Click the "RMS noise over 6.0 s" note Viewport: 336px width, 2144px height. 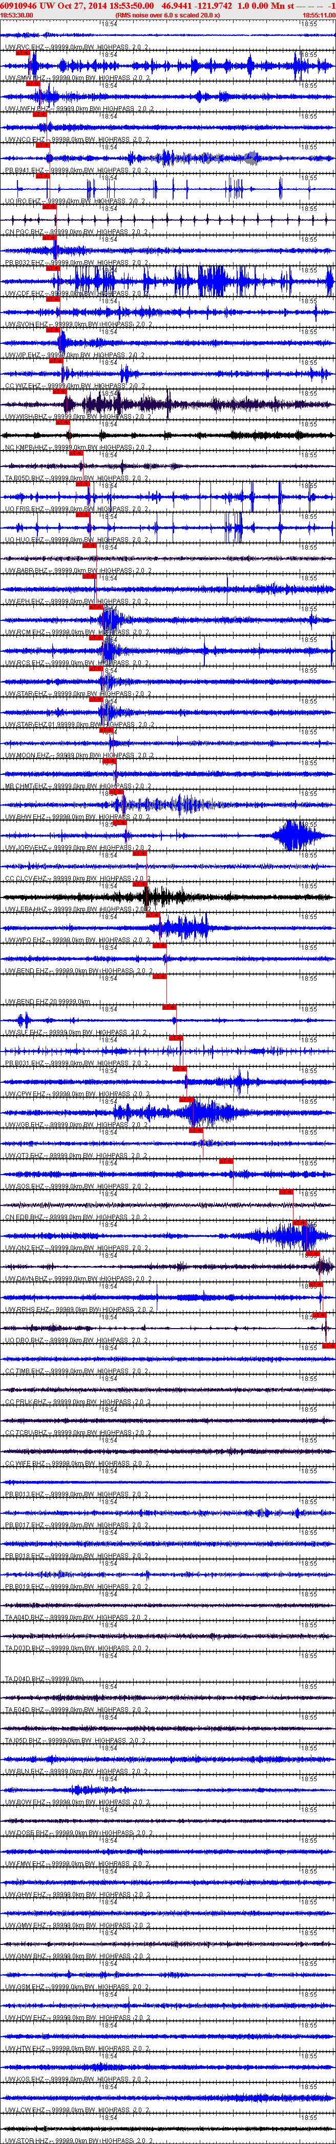click(x=167, y=15)
